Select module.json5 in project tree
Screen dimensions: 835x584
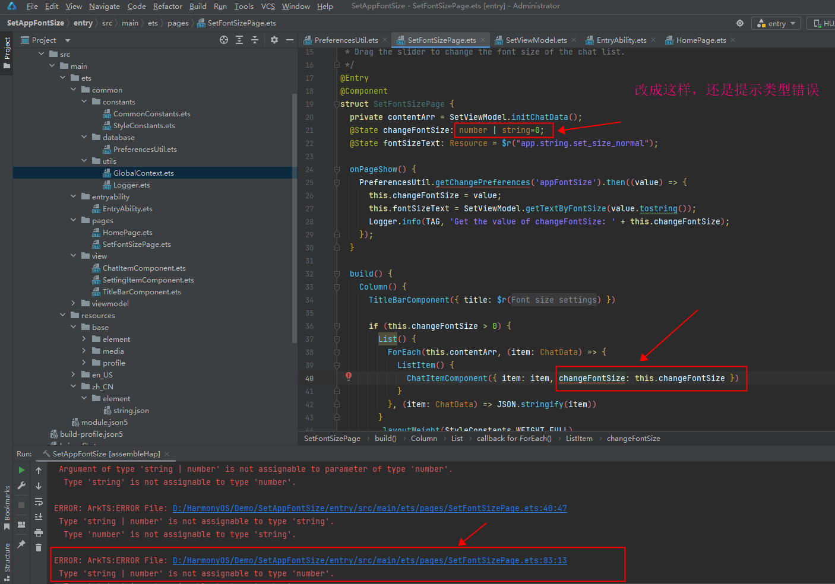point(104,422)
